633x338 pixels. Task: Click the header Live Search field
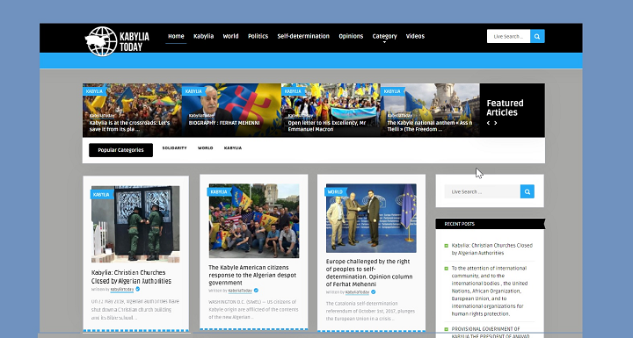(508, 36)
